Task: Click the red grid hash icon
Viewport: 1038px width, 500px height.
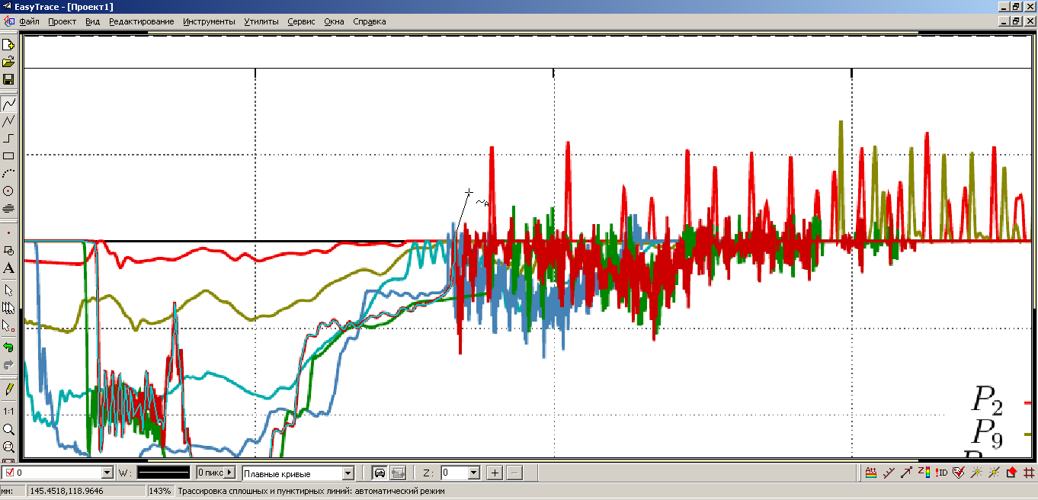Action: (1029, 473)
